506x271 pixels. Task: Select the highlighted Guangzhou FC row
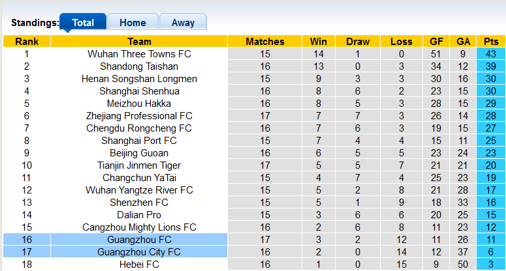(139, 240)
